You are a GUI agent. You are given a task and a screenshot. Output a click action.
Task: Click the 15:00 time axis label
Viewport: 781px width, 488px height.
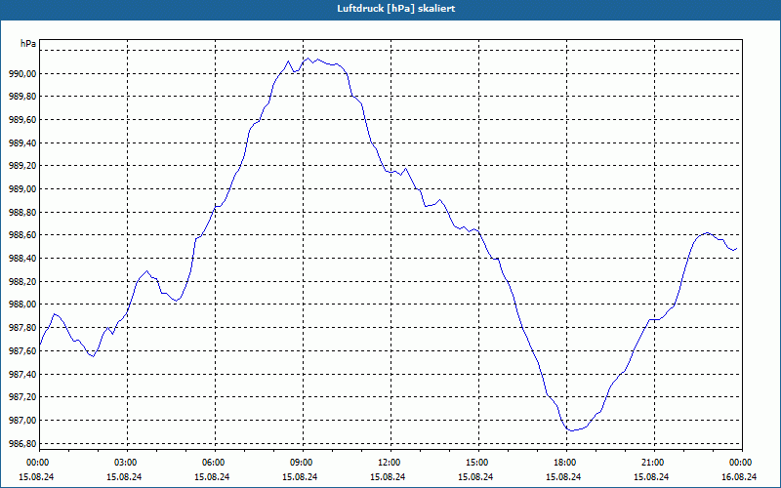(478, 463)
